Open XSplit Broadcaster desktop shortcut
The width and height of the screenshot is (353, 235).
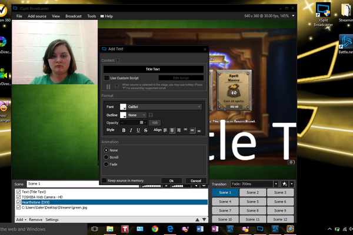(323, 14)
